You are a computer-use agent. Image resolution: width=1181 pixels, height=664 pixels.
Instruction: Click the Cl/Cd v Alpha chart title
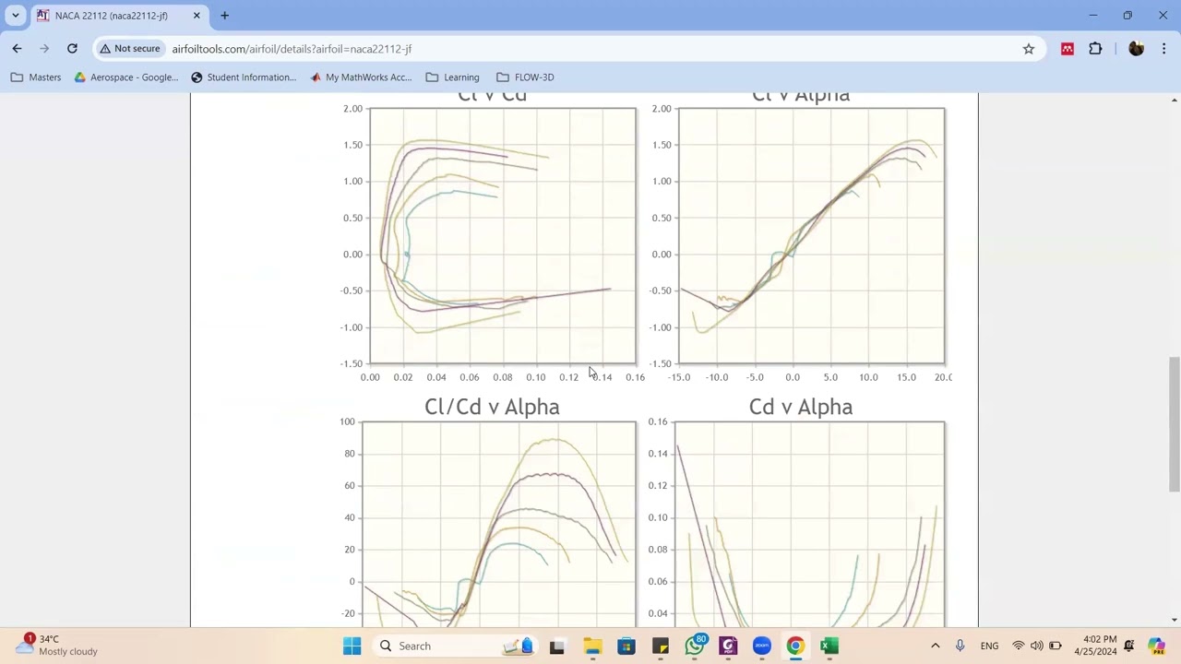coord(492,407)
